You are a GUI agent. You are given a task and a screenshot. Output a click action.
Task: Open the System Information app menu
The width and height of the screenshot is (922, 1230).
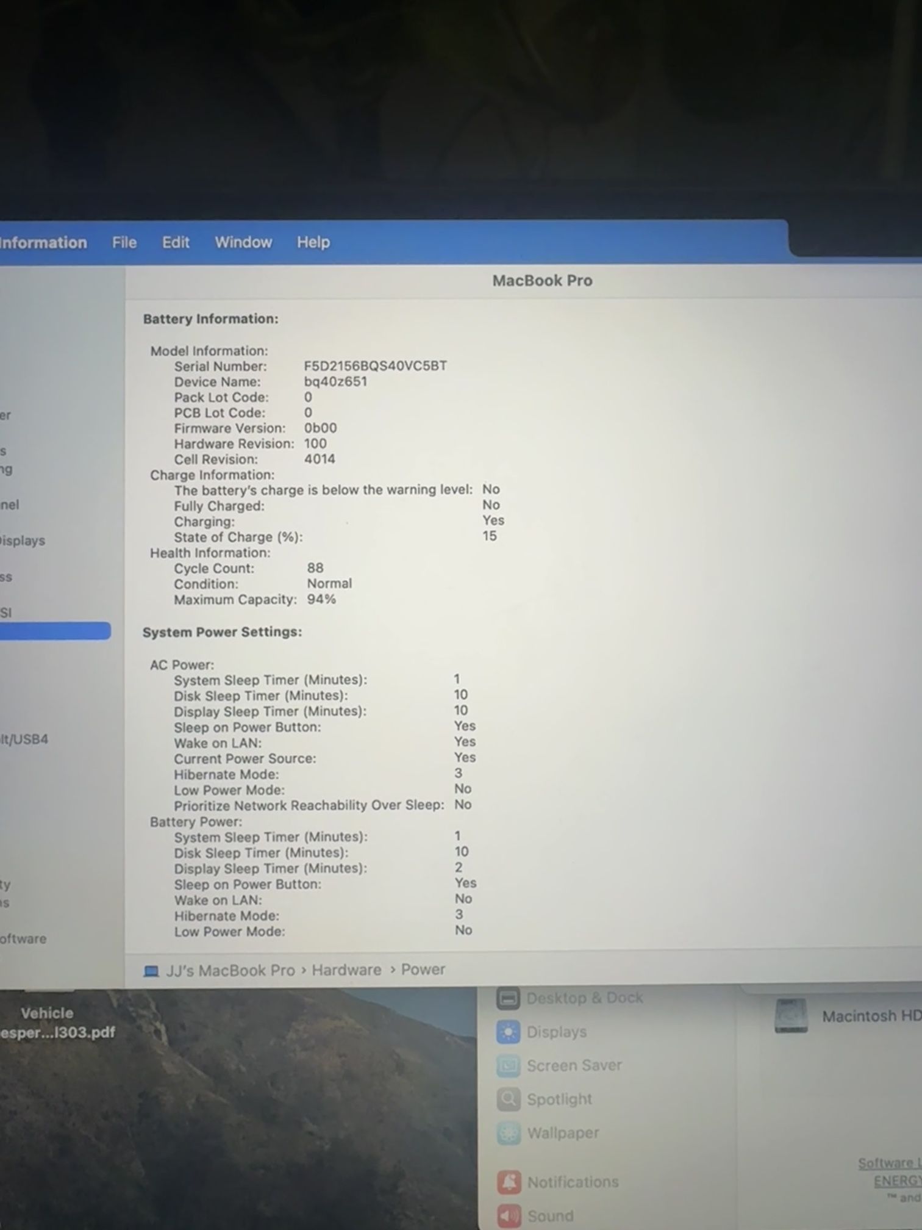43,242
